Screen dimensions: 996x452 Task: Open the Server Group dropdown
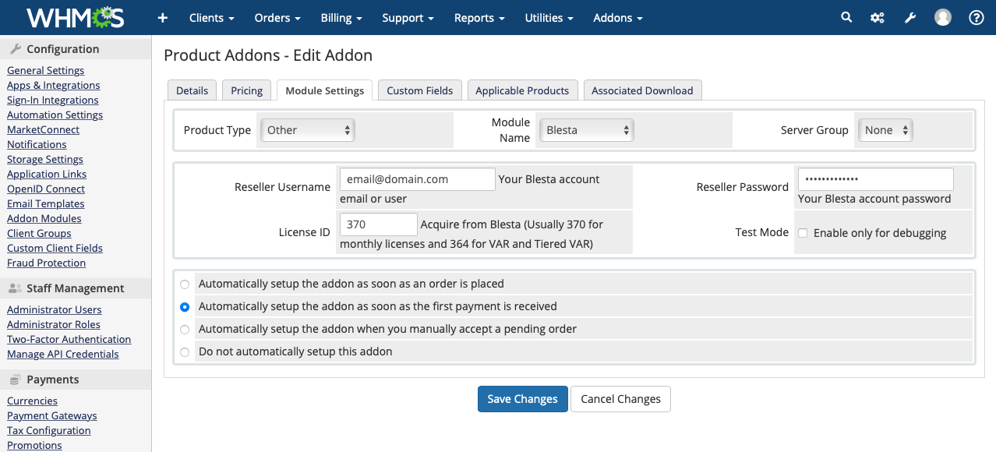[x=885, y=130]
